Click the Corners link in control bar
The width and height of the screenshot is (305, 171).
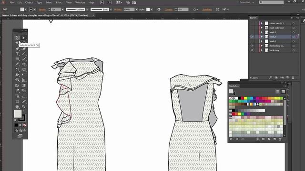pos(168,9)
